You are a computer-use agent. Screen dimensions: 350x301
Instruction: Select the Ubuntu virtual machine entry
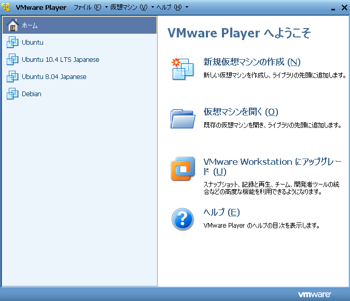[x=80, y=42]
